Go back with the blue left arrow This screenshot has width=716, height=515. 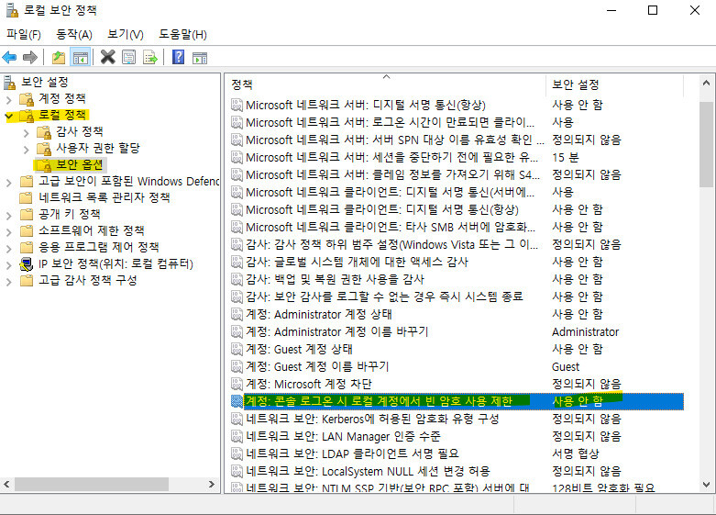pyautogui.click(x=9, y=58)
